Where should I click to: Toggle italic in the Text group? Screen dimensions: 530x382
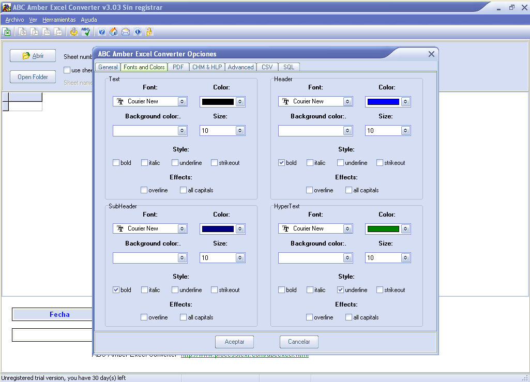click(x=144, y=163)
